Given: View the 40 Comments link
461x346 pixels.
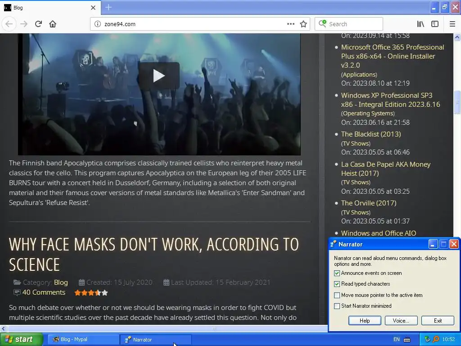Looking at the screenshot, I should [44, 292].
